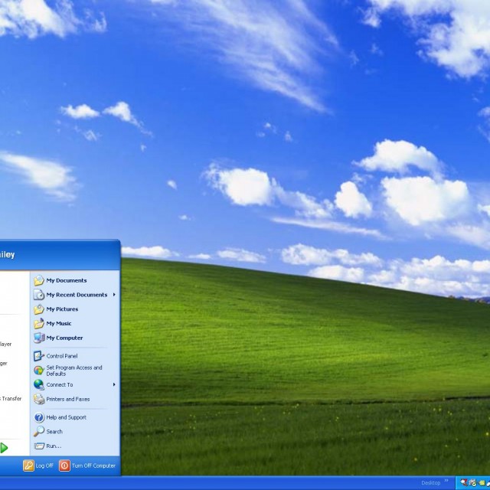
Task: Click the Desktop toolbar label on taskbar
Action: (x=430, y=483)
